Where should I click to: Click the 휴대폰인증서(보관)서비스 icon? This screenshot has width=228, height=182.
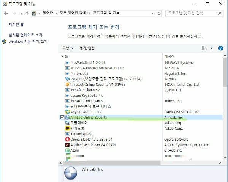pyautogui.click(x=67, y=107)
